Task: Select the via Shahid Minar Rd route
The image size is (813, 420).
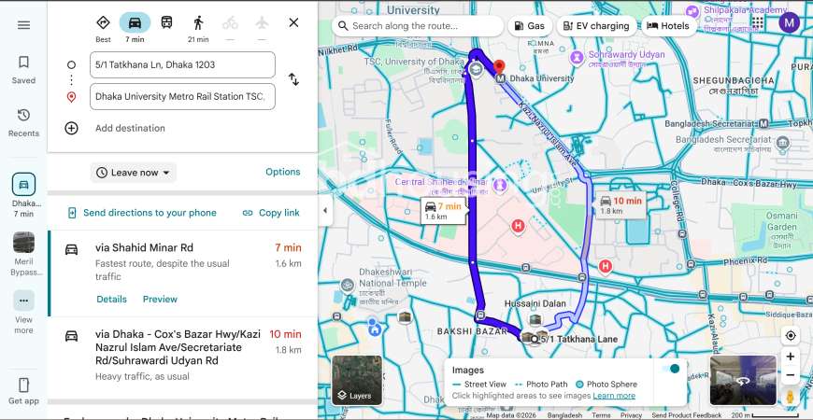Action: coord(182,273)
